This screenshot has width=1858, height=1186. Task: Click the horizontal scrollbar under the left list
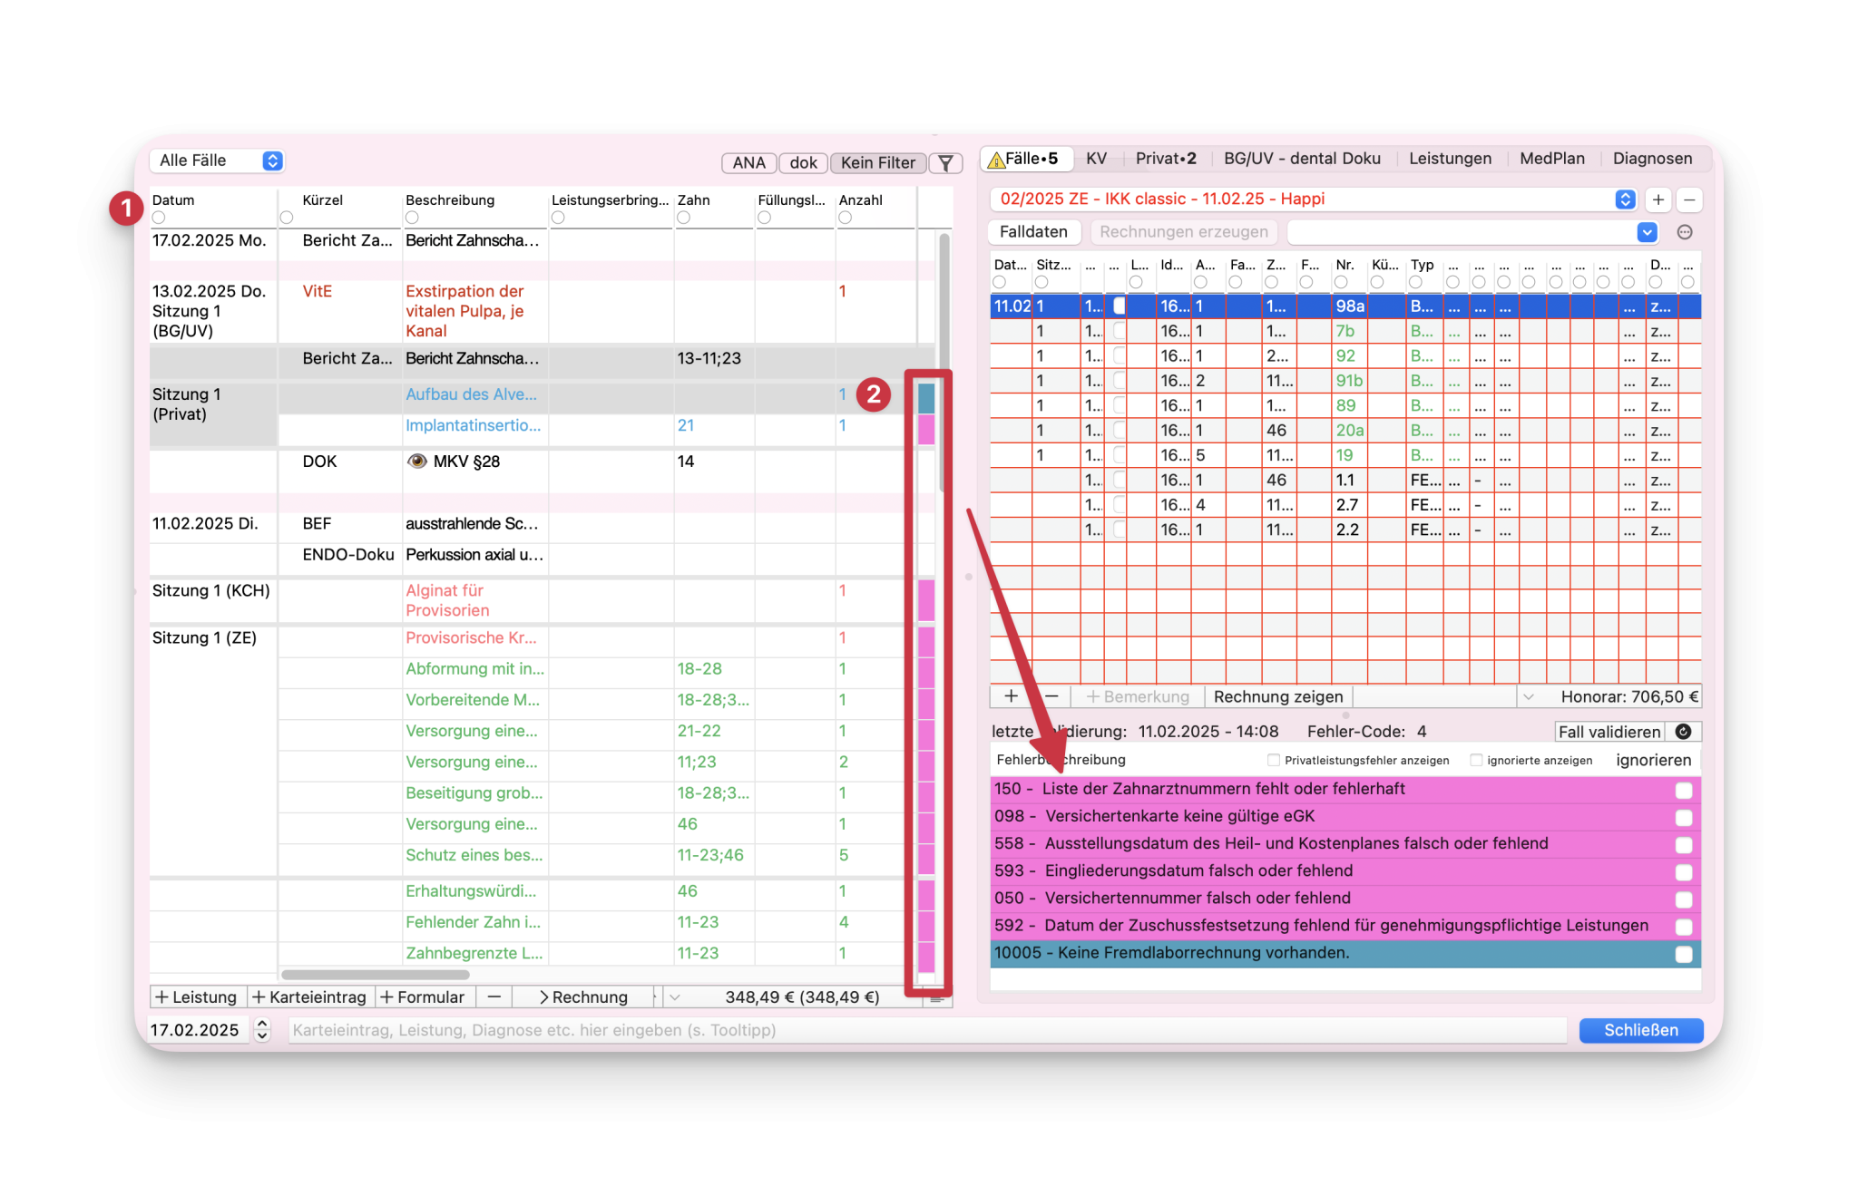click(376, 975)
